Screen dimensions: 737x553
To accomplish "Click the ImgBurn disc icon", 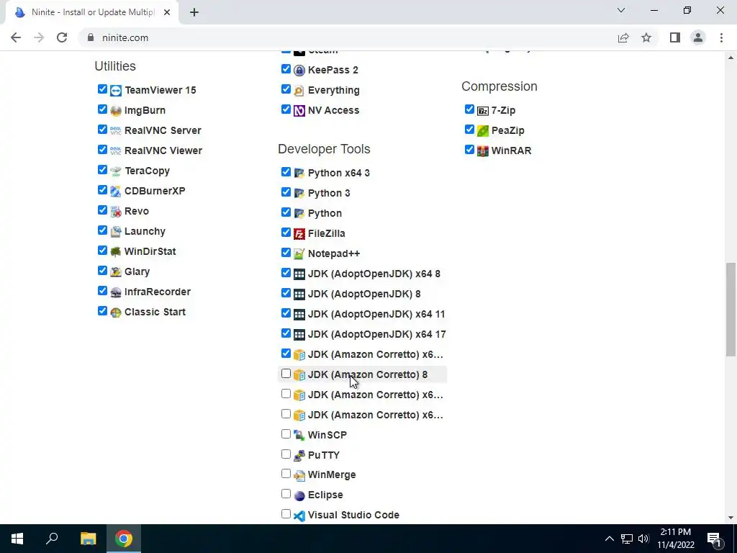I will pyautogui.click(x=116, y=110).
